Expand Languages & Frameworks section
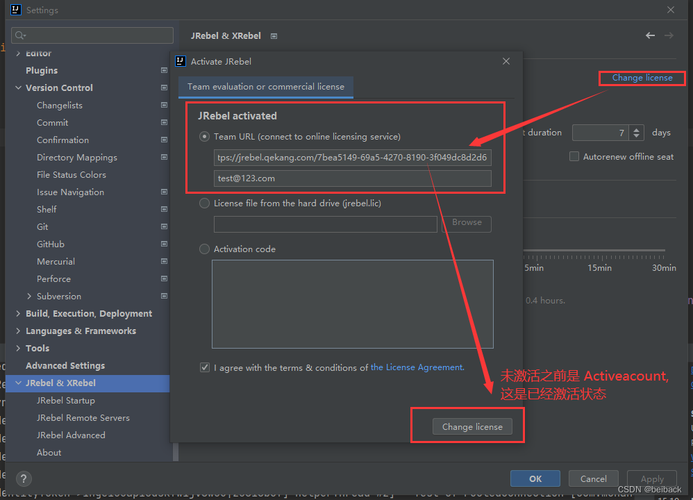 coord(18,331)
